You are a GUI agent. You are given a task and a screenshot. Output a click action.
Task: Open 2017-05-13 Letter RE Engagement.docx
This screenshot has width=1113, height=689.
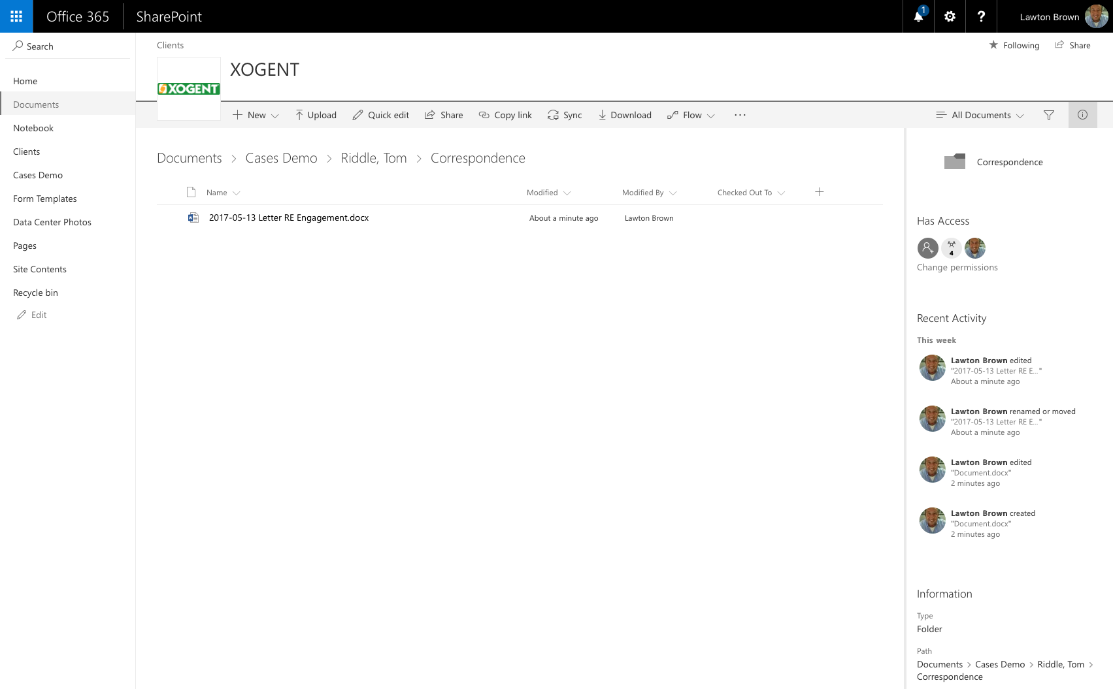(289, 217)
